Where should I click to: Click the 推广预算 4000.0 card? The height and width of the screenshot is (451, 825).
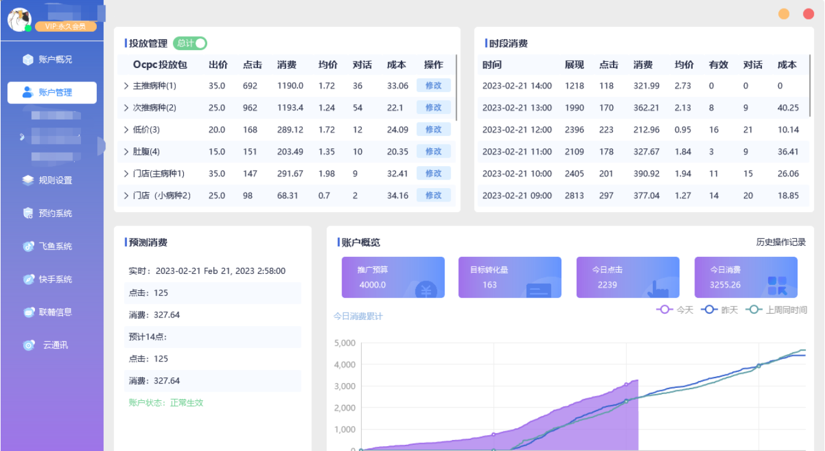[393, 277]
